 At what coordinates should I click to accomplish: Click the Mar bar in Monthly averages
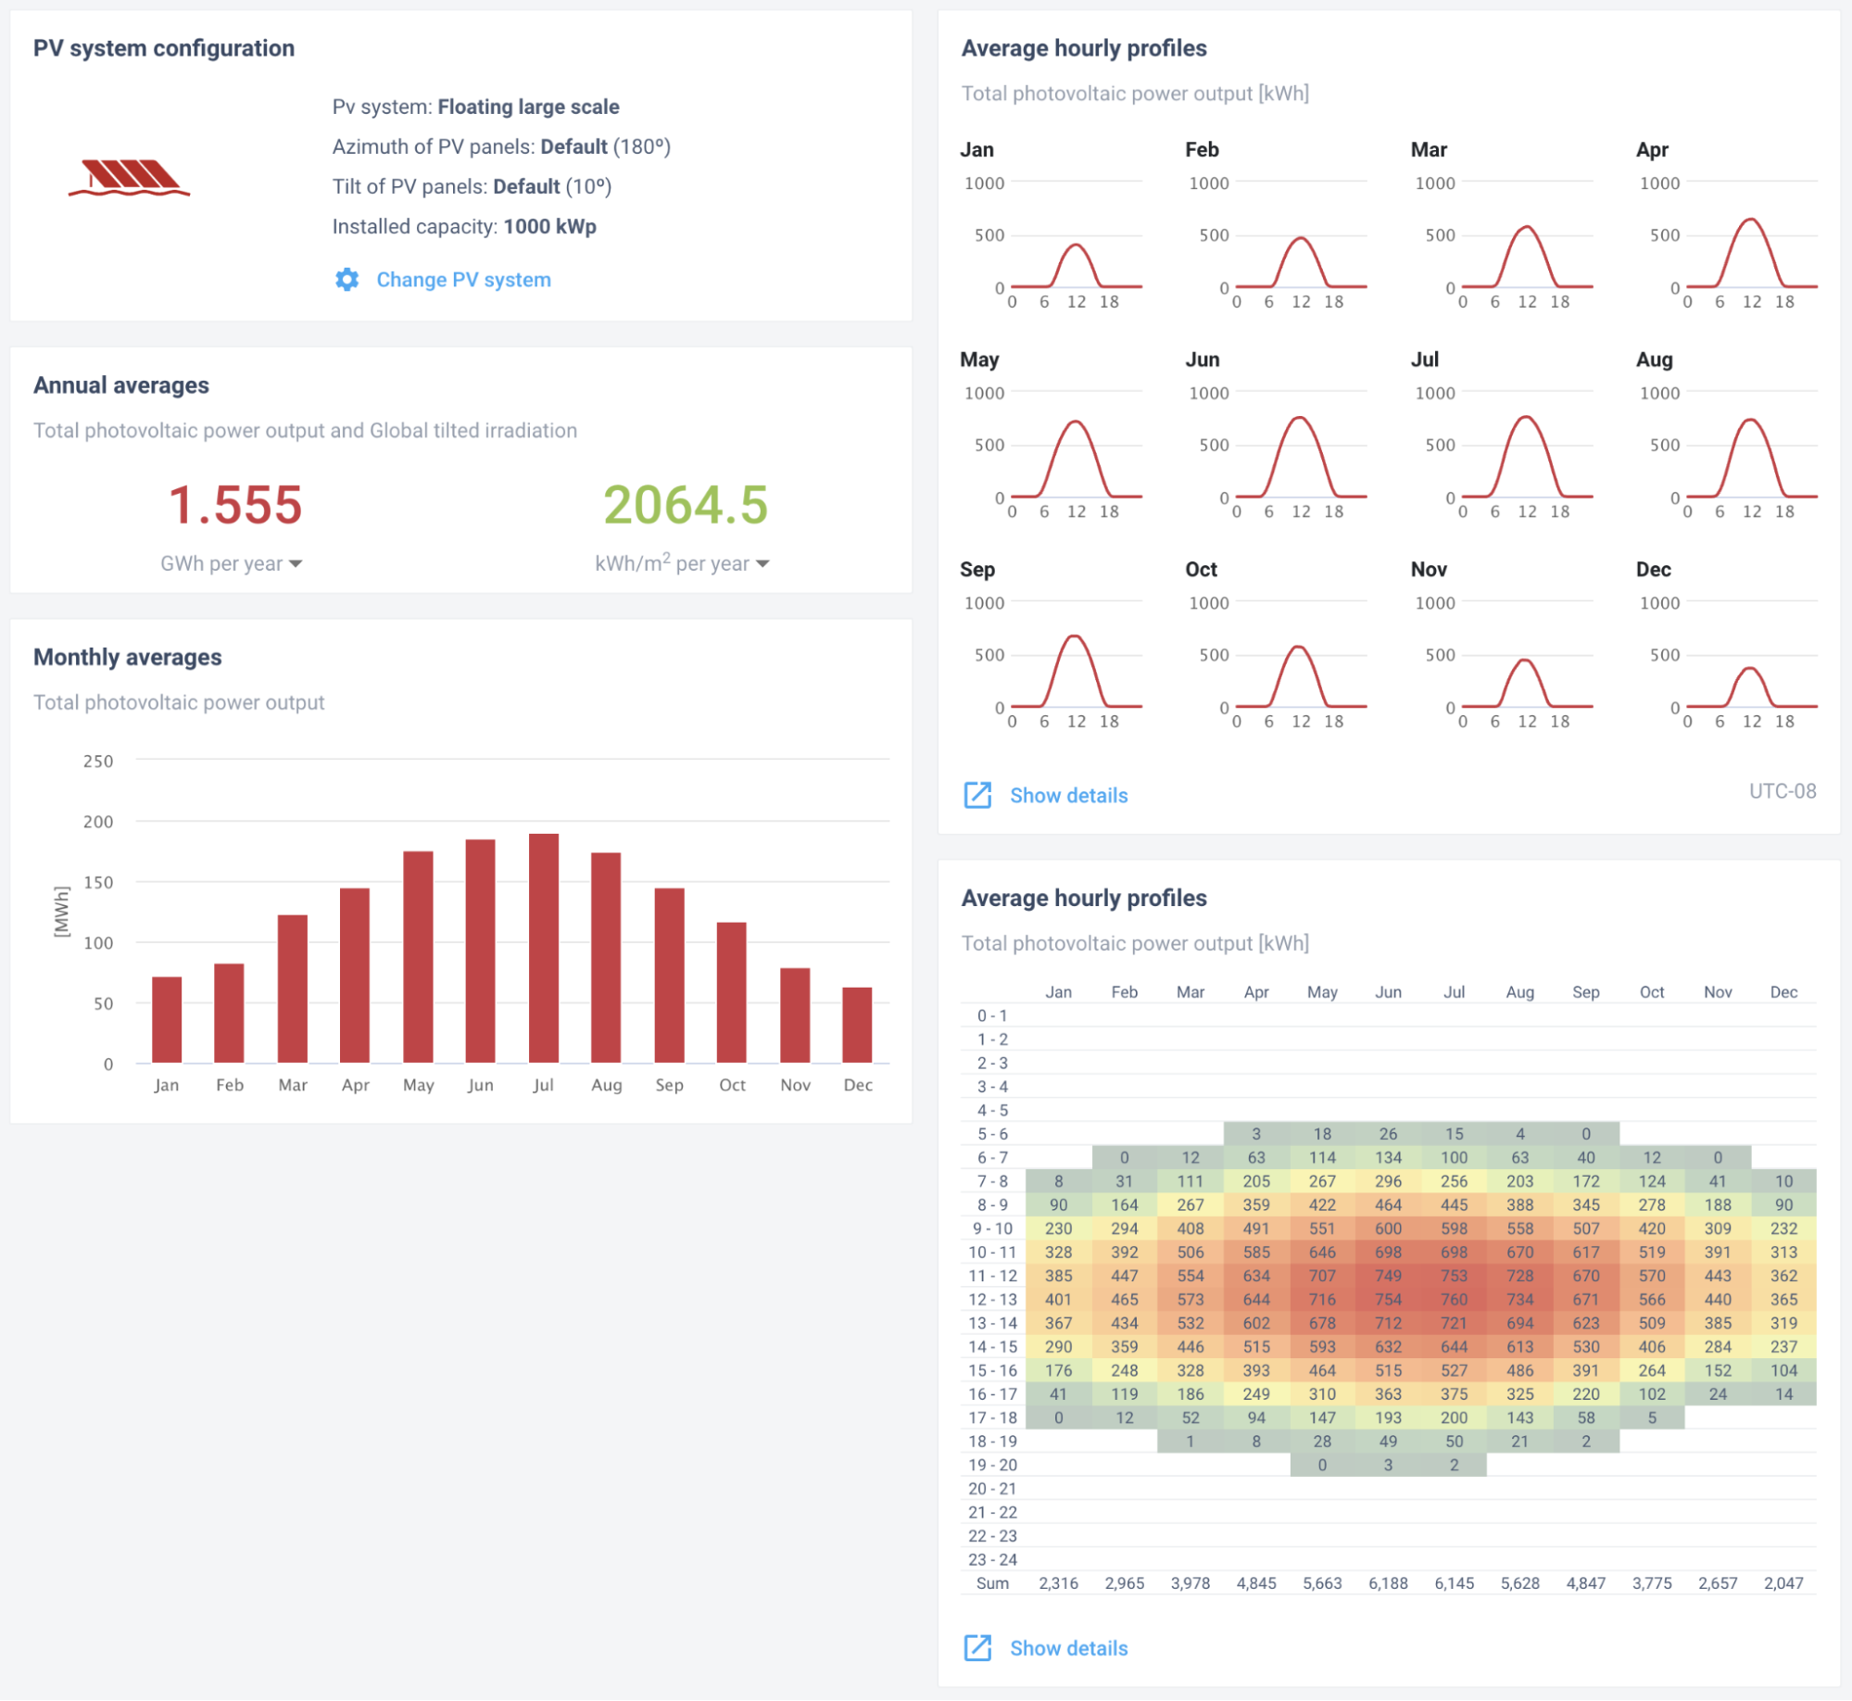[x=293, y=989]
